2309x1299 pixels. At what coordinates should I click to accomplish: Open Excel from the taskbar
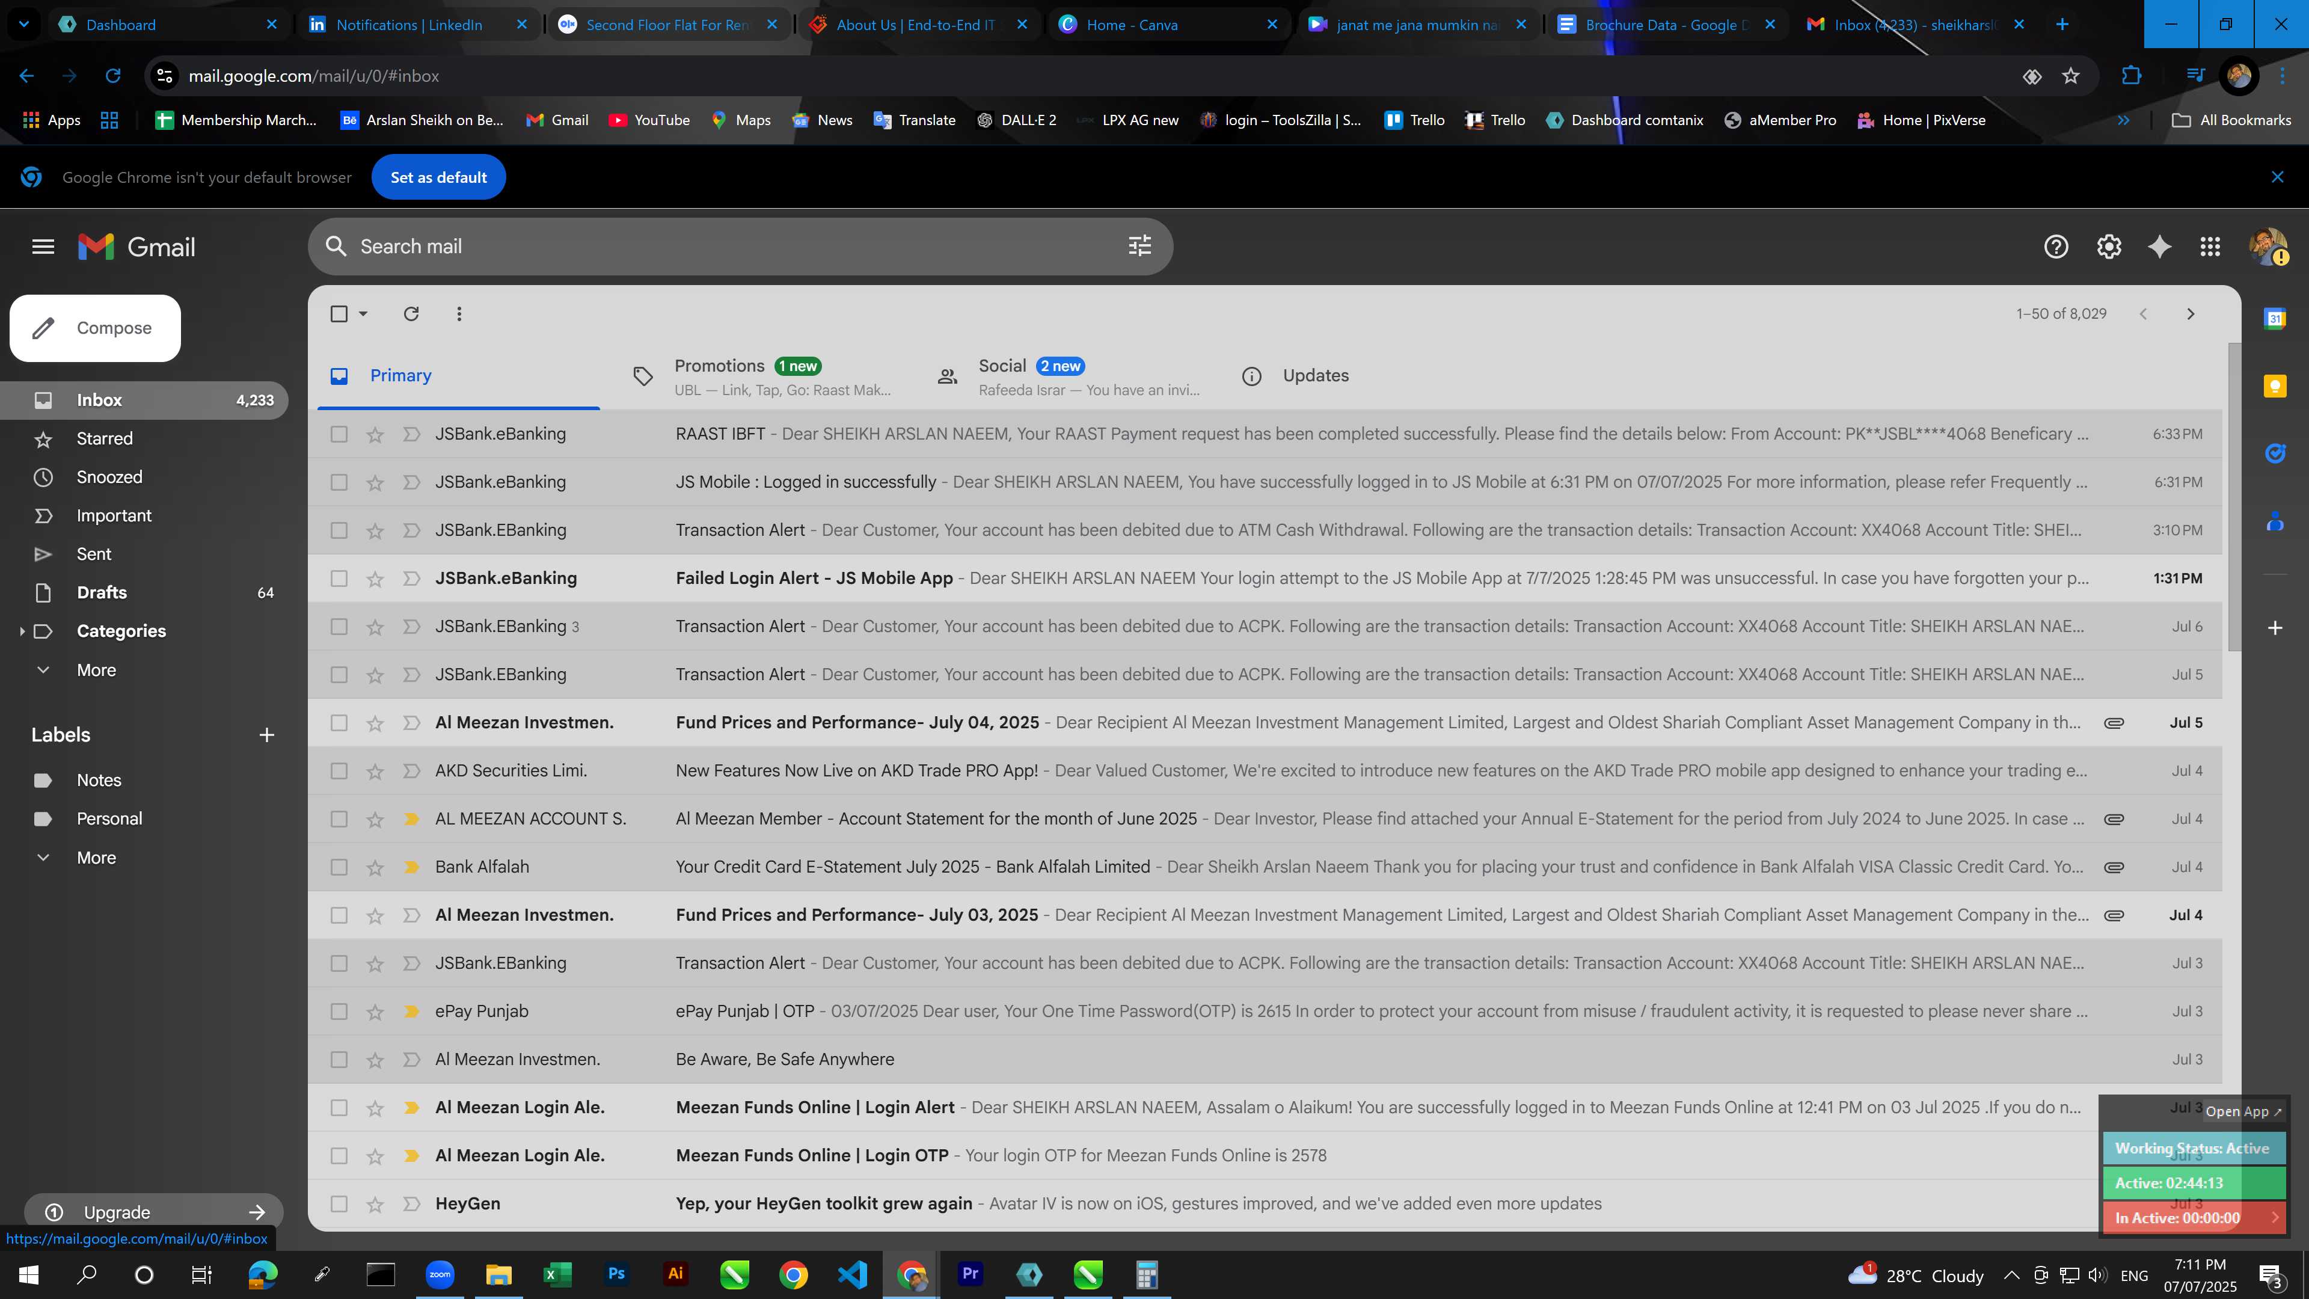coord(557,1274)
